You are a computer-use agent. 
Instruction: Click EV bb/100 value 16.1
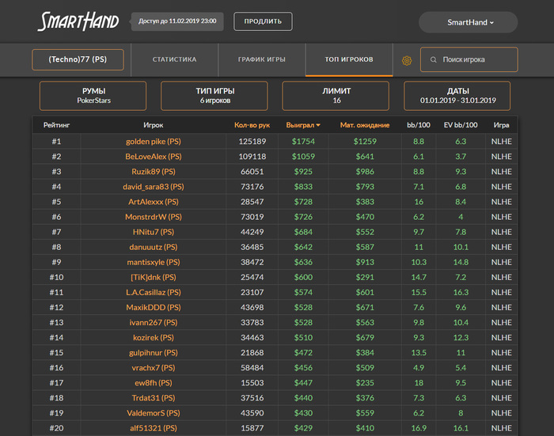pos(461,428)
